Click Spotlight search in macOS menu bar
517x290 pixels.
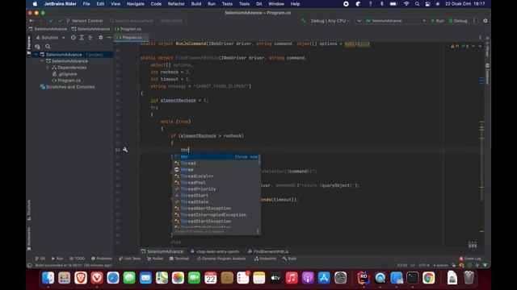[417, 4]
